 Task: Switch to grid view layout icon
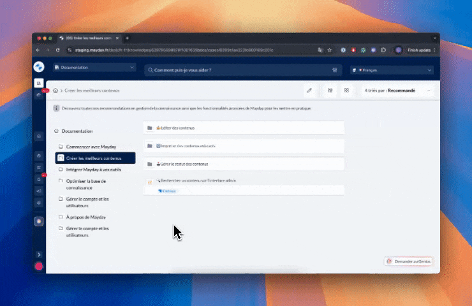(346, 91)
